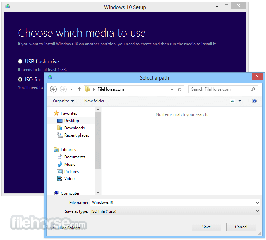
Task: Click navigation pane scroll up arrow
Action: tap(98, 110)
